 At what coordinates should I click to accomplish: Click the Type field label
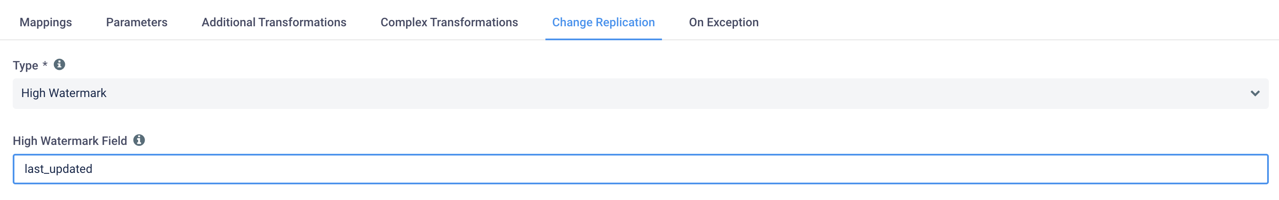(25, 66)
